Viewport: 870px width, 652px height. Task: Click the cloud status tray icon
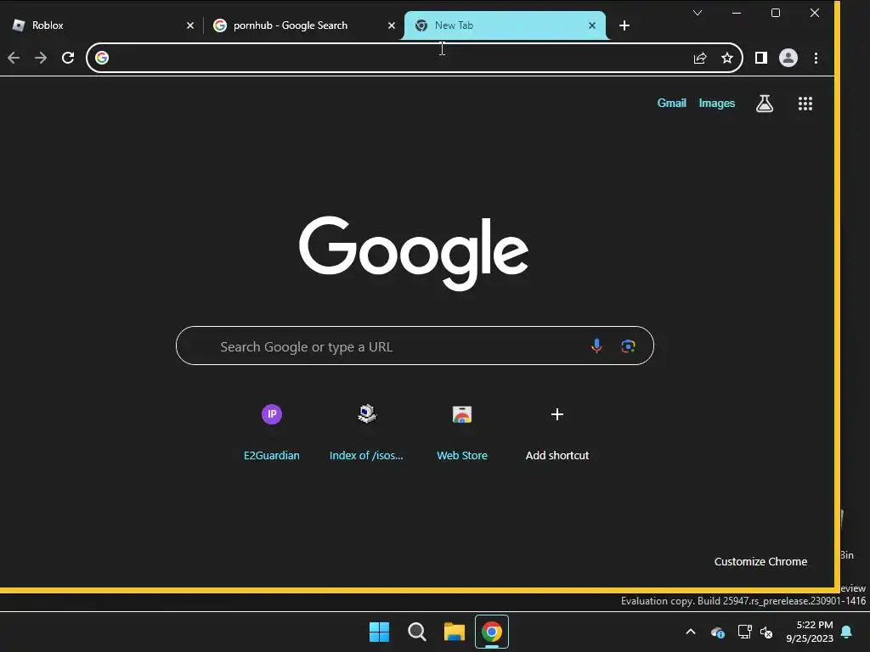click(717, 632)
